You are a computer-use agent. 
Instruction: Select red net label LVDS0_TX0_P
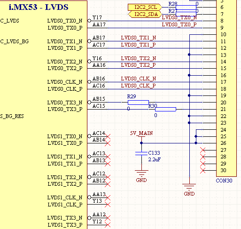point(179,24)
